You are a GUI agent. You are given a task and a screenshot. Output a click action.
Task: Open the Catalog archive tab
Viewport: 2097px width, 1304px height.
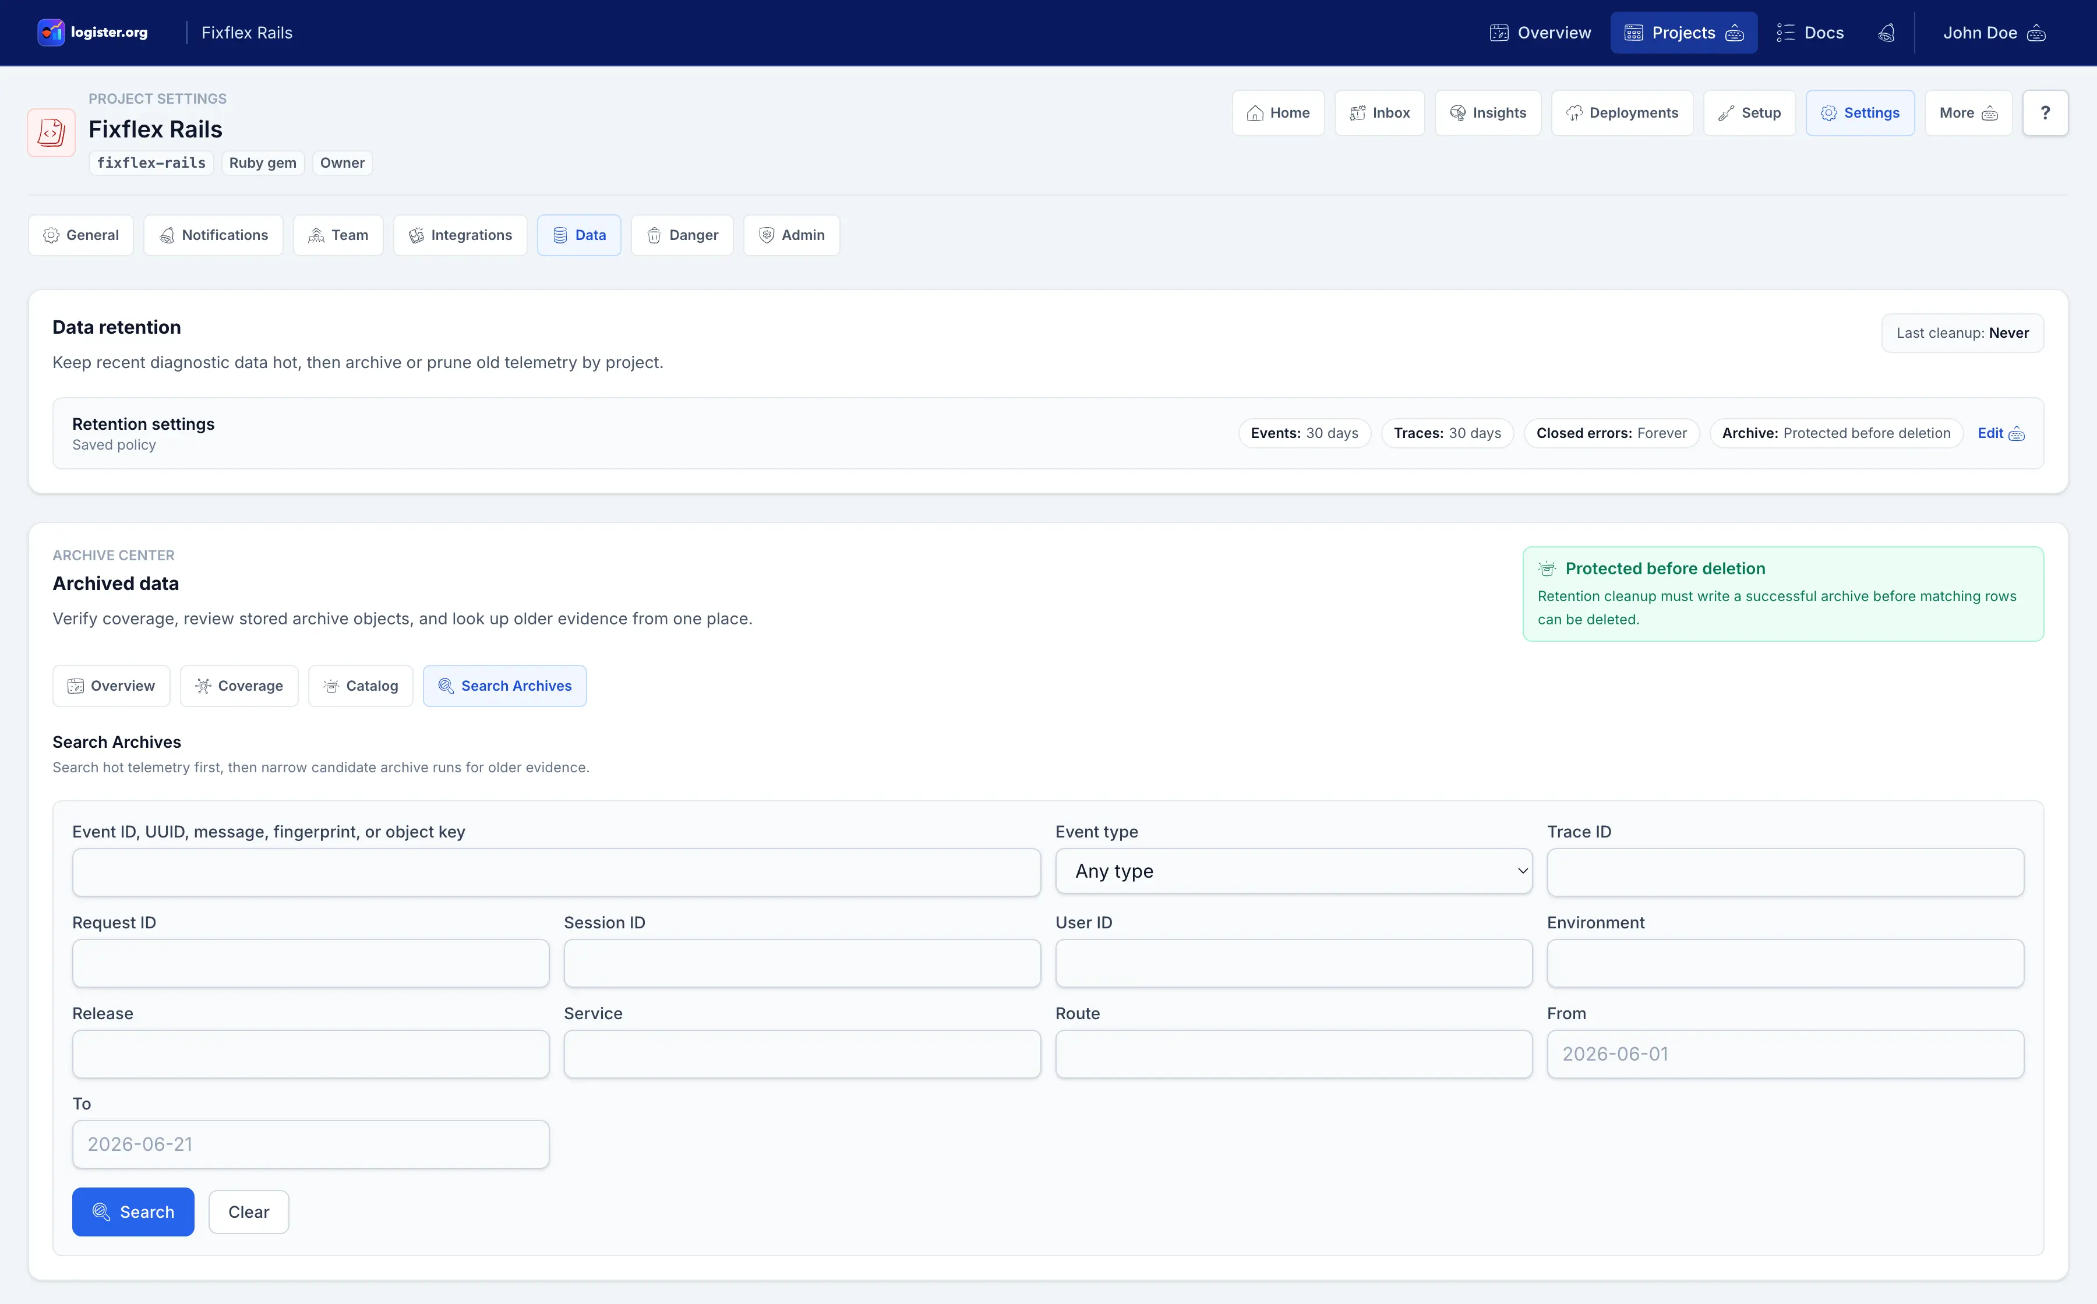(361, 685)
